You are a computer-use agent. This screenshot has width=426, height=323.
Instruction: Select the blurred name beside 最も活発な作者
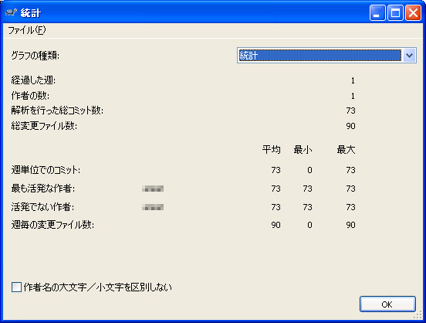153,189
